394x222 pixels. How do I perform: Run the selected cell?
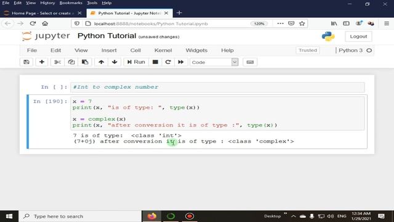pyautogui.click(x=136, y=62)
